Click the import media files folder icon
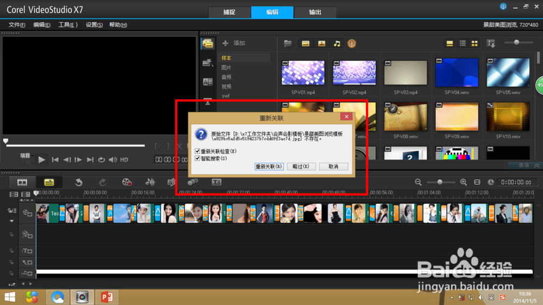The width and height of the screenshot is (543, 305). pyautogui.click(x=288, y=43)
